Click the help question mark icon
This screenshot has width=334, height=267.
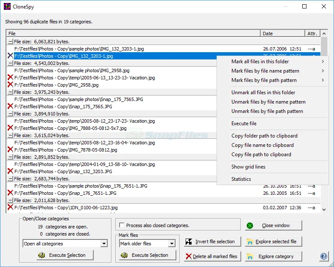tap(323, 256)
